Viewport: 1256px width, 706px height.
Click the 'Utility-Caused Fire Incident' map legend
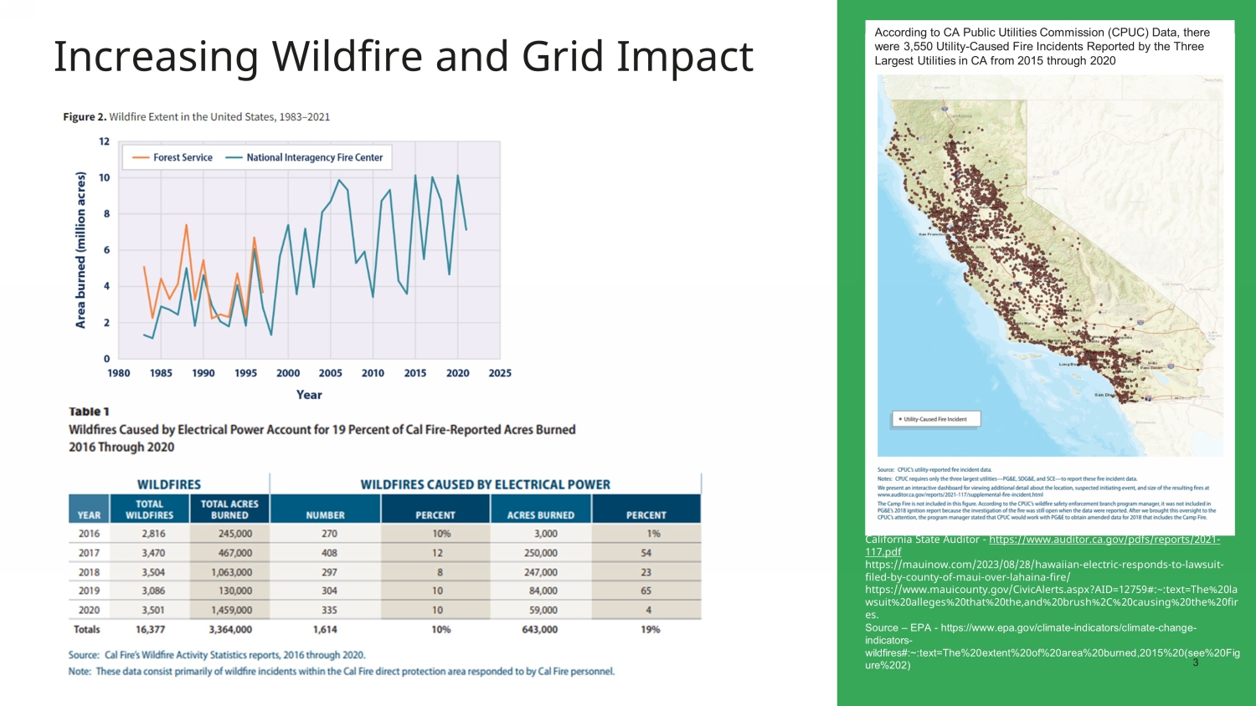click(935, 419)
